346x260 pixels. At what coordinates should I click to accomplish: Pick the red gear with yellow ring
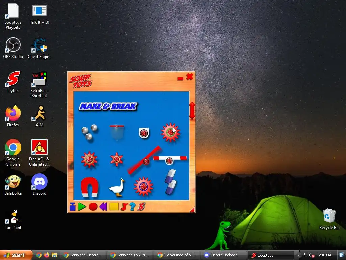tap(89, 159)
